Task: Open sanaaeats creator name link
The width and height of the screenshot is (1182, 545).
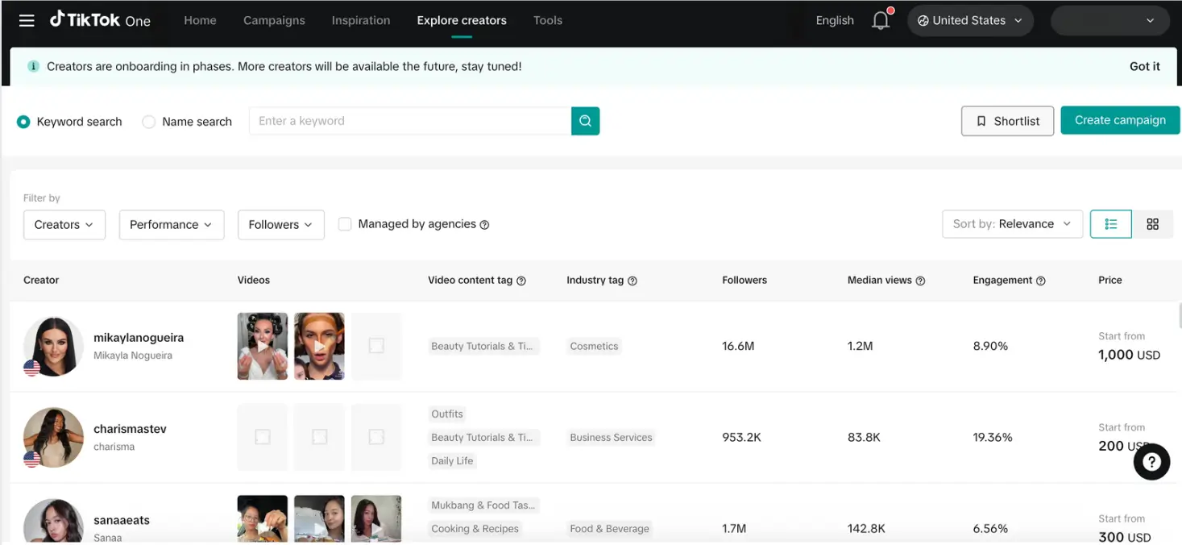Action: click(122, 520)
